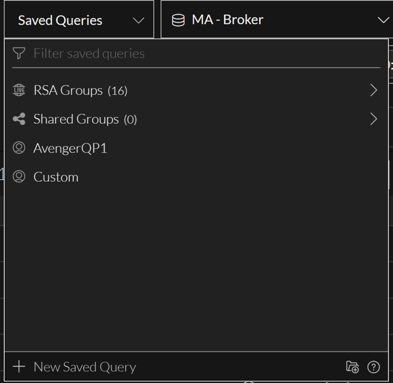Screen dimensions: 393x383
Task: Click the Shared Groups share icon
Action: (x=19, y=119)
